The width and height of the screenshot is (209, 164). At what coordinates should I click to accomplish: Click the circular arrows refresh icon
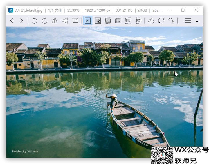161,21
